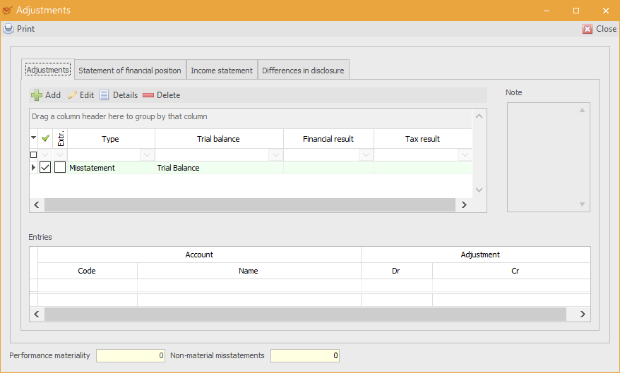This screenshot has height=373, width=620.
Task: Open Statement of financial position tab
Action: coord(130,71)
